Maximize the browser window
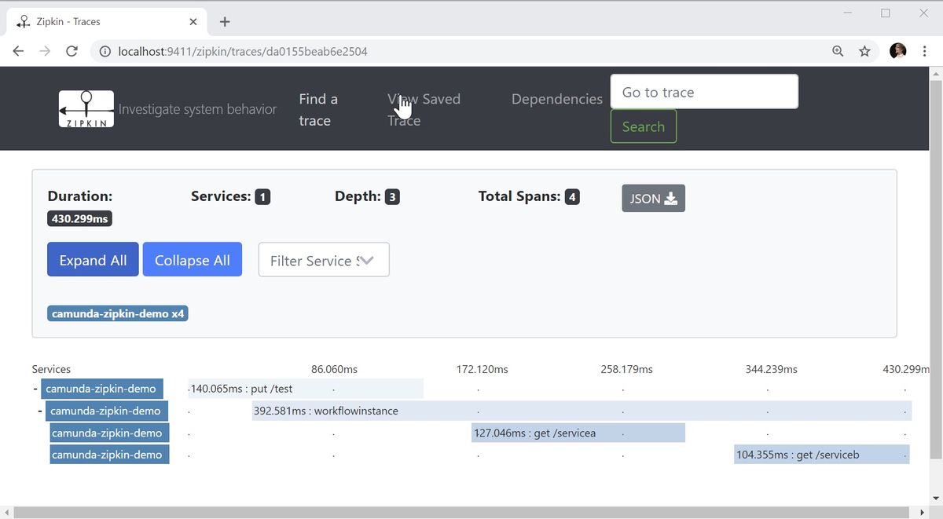Image resolution: width=943 pixels, height=519 pixels. [x=886, y=13]
